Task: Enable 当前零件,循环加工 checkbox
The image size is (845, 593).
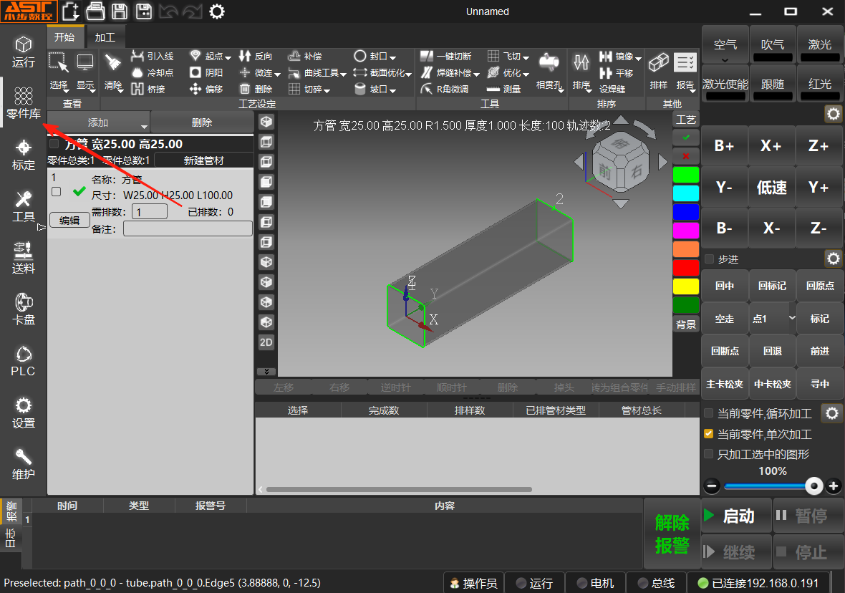Action: point(709,414)
